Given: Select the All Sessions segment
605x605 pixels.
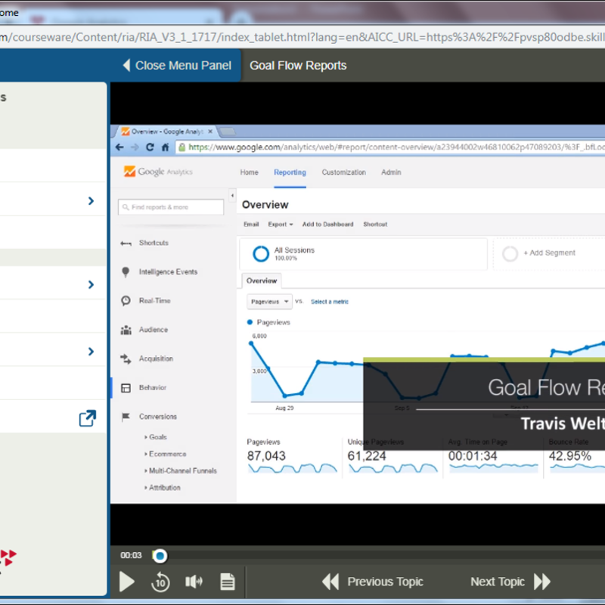Looking at the screenshot, I should pos(363,253).
